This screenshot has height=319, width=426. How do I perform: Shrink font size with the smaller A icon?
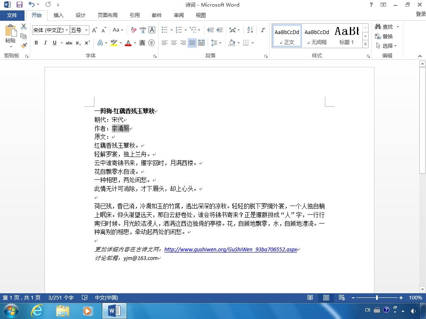[x=104, y=30]
